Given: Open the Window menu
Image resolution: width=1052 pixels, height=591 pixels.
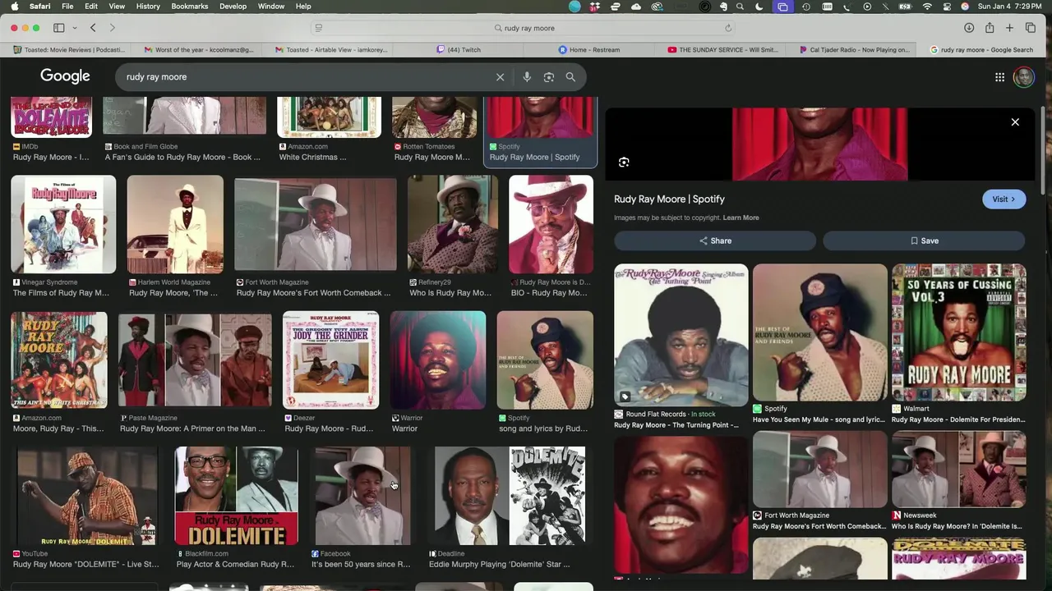Looking at the screenshot, I should [x=271, y=7].
